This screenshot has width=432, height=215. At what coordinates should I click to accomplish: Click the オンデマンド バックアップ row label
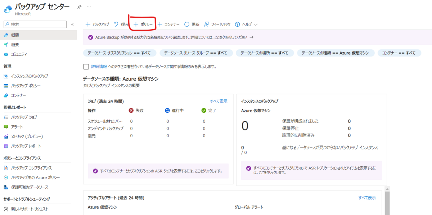click(x=105, y=129)
